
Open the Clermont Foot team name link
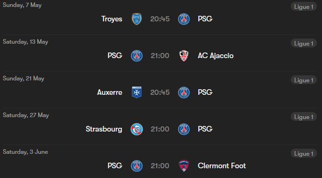[222, 166]
